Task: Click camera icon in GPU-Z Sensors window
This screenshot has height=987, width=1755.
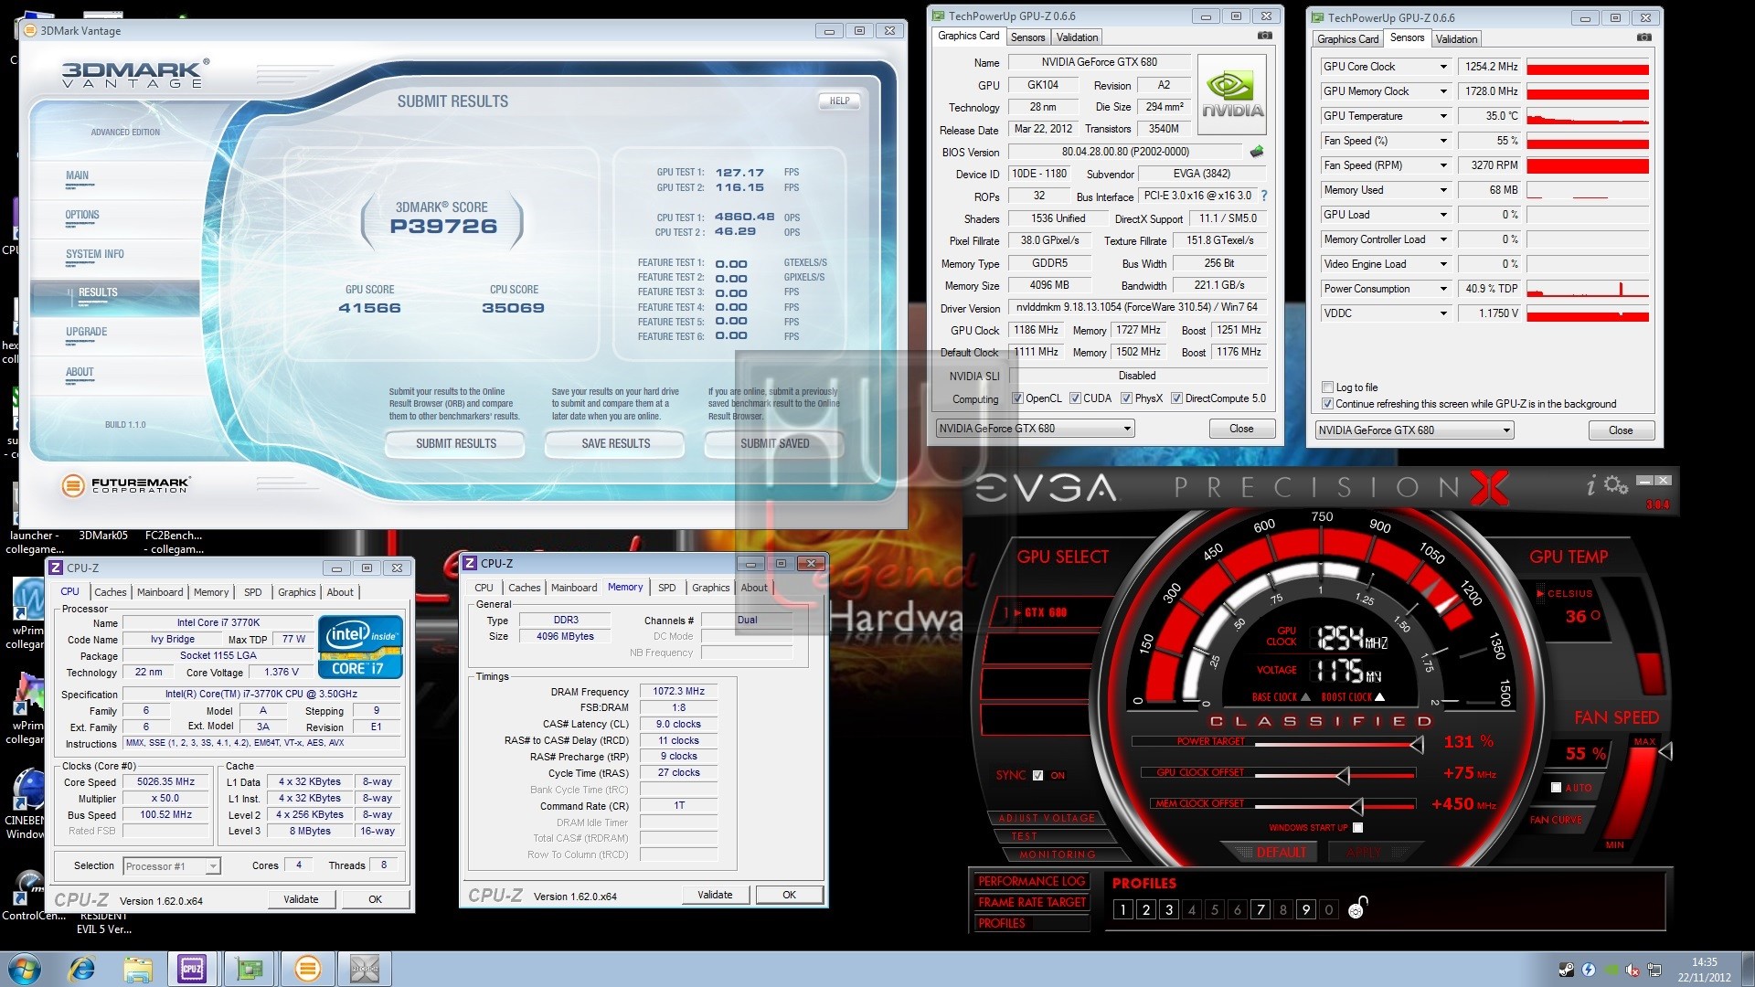Action: point(1643,37)
